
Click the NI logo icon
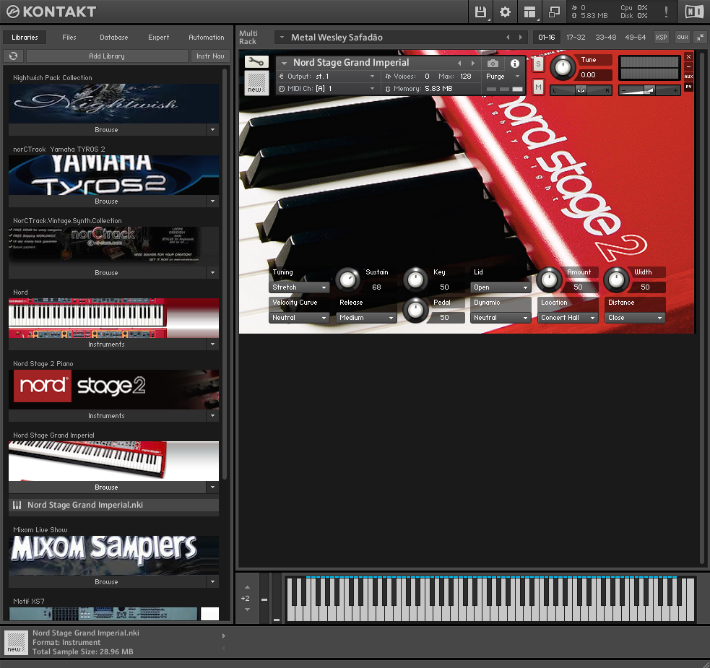694,12
